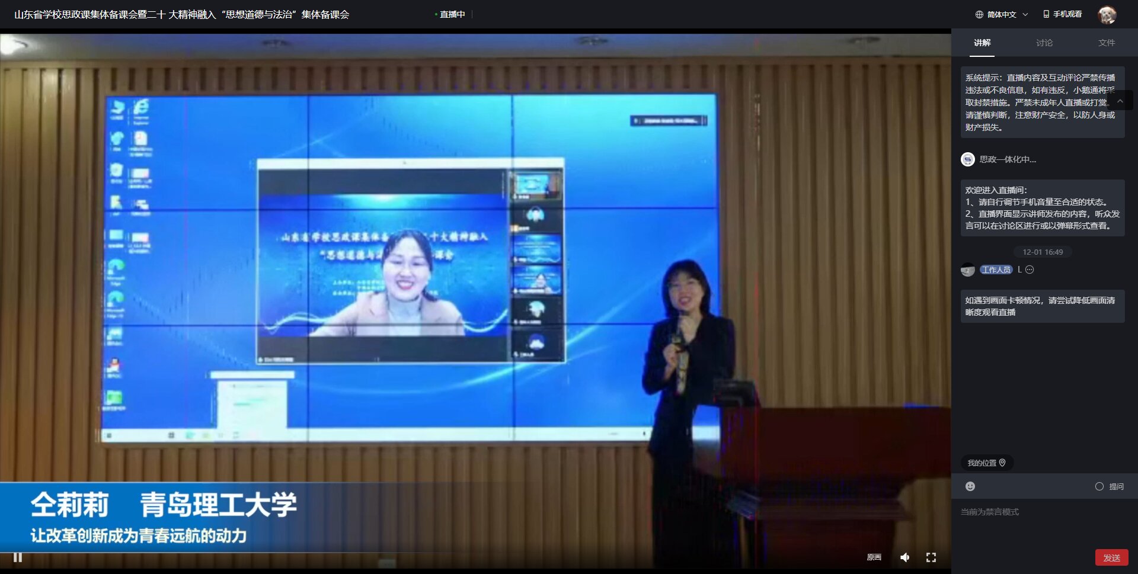Image resolution: width=1138 pixels, height=574 pixels.
Task: Click the 思政一体化 channel avatar icon
Action: (968, 159)
